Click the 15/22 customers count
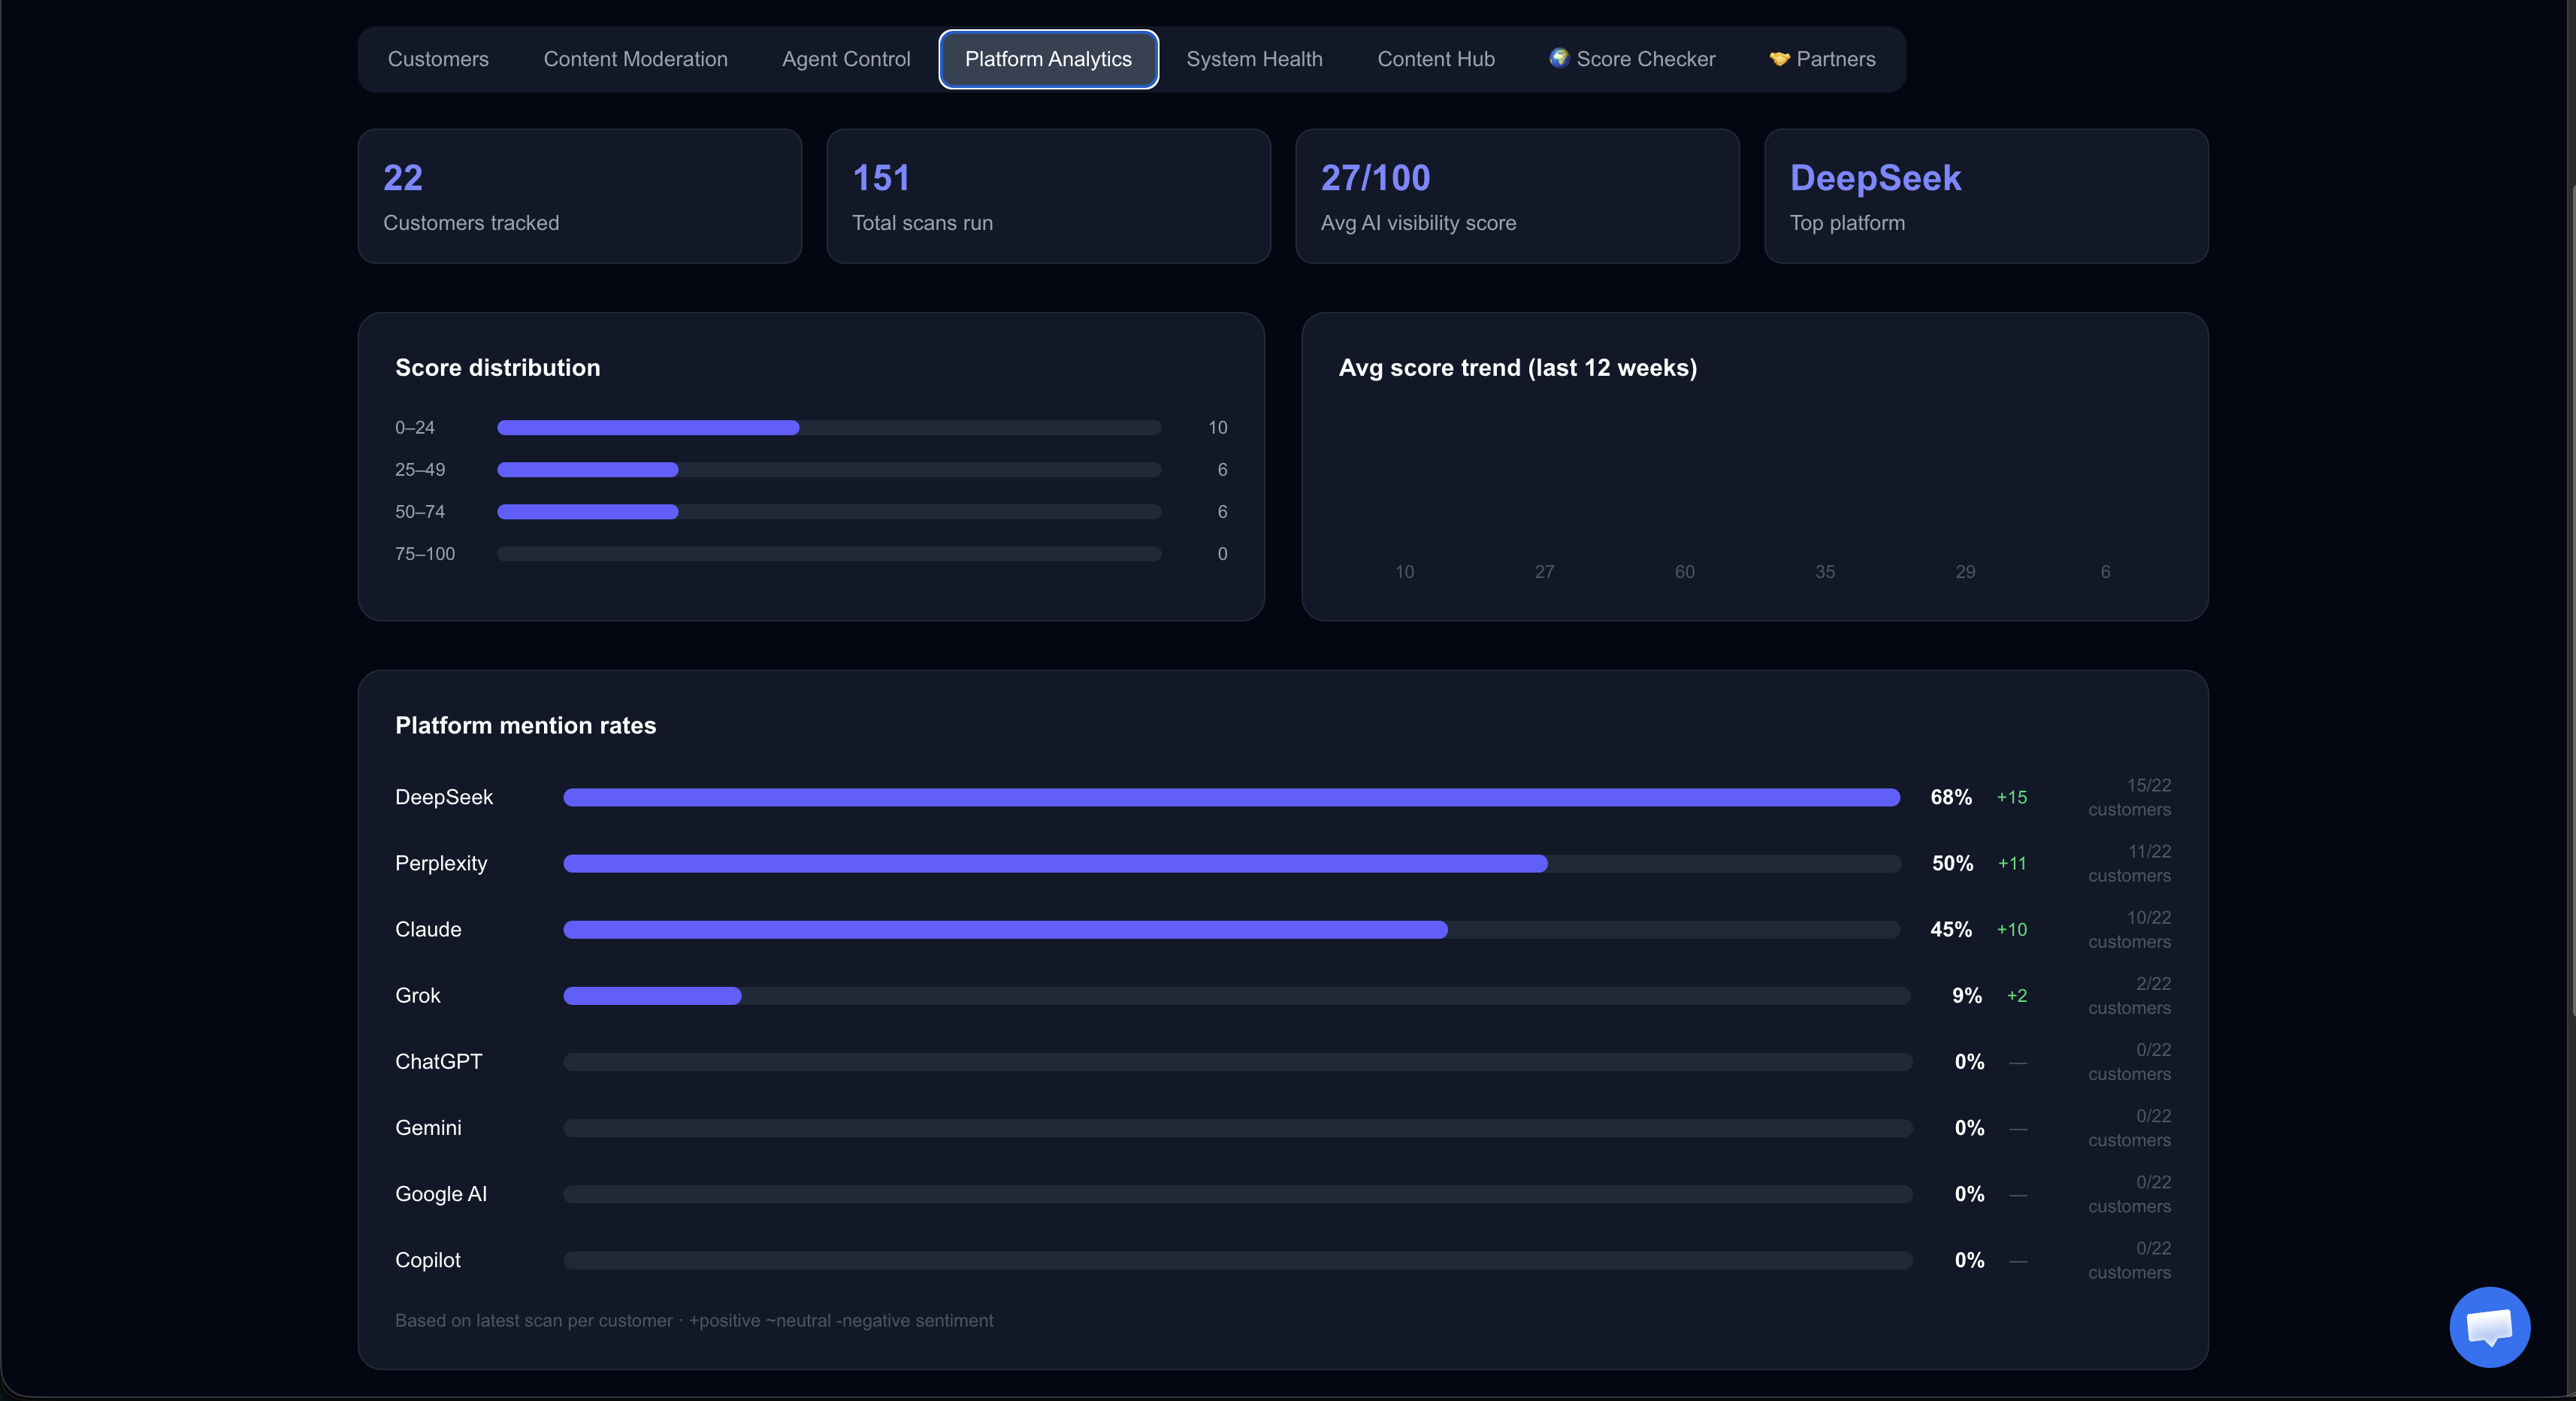This screenshot has width=2576, height=1401. tap(2130, 798)
